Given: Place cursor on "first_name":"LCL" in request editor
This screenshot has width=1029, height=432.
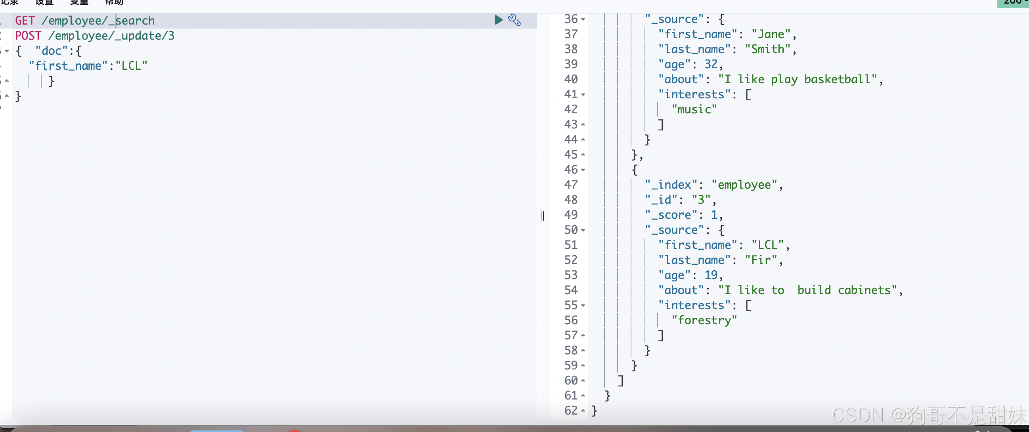Looking at the screenshot, I should click(88, 66).
